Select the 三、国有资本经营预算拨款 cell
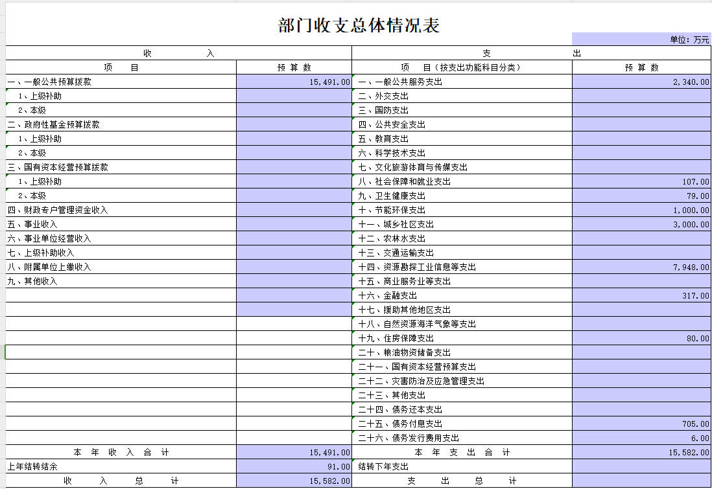 [x=121, y=167]
